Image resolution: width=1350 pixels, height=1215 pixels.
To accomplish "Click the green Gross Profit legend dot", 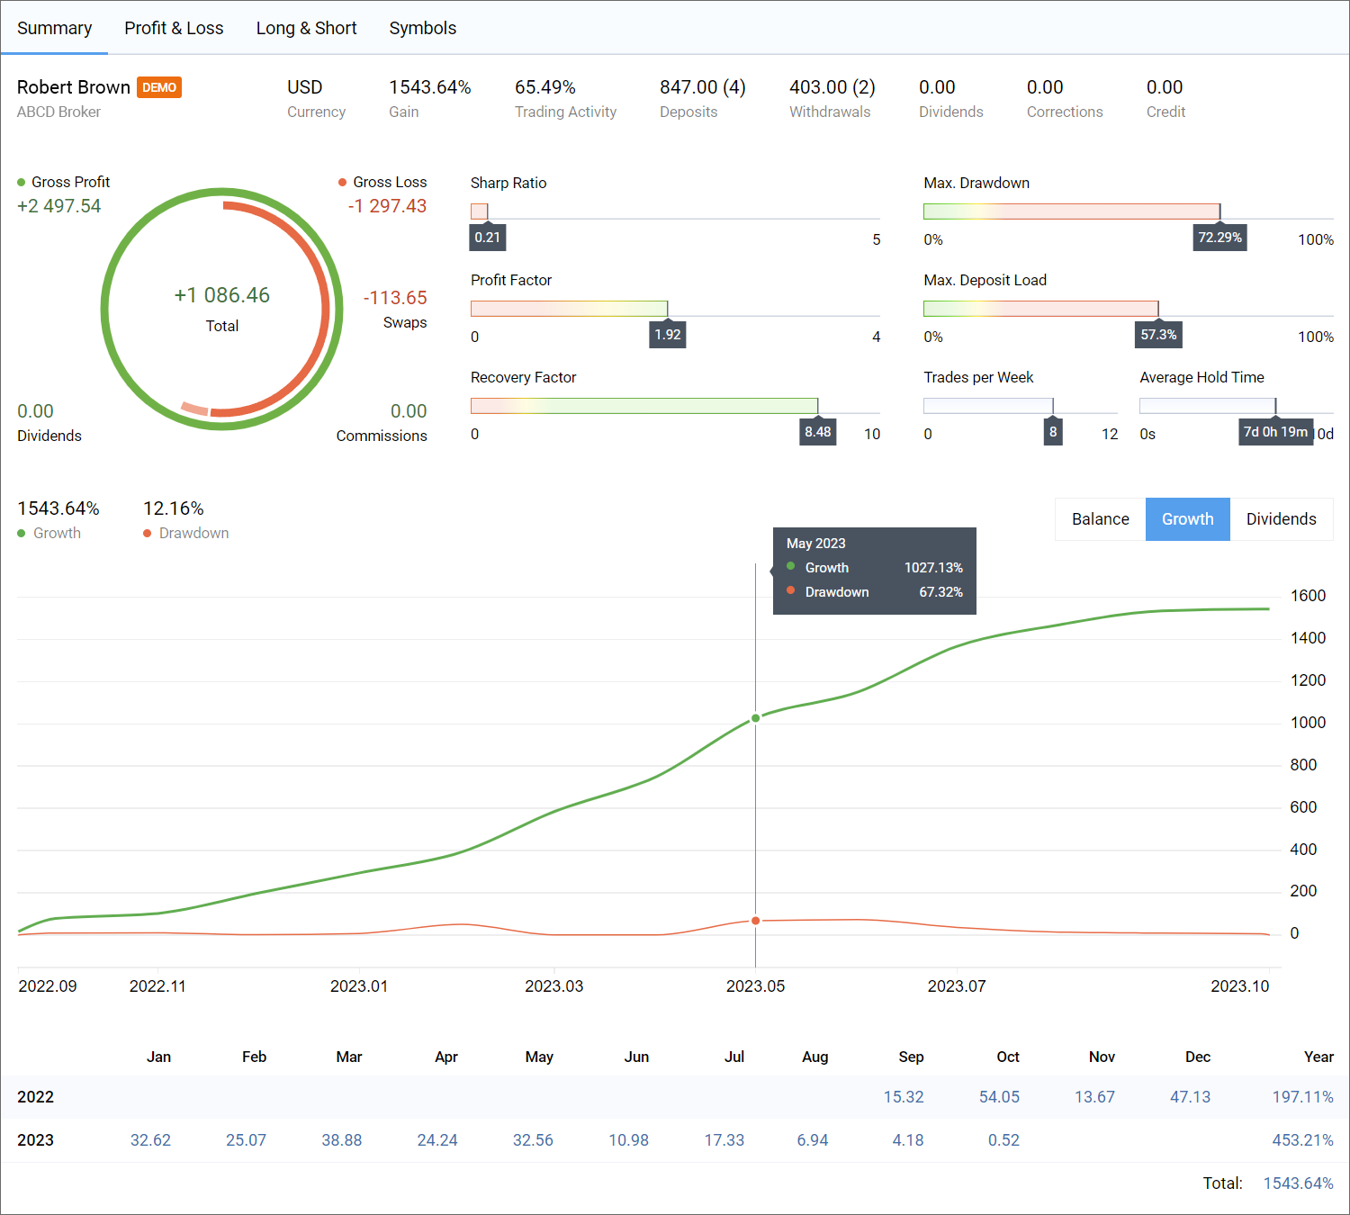I will [22, 183].
